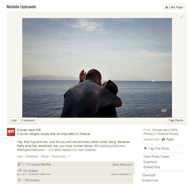
Task: Click the Comment button under the photo
Action: (28, 120)
